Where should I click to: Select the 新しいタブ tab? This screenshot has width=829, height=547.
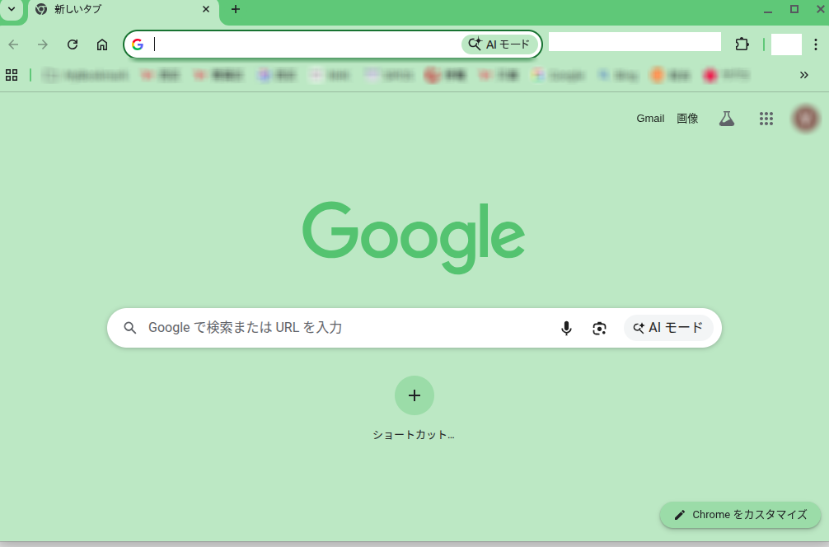pyautogui.click(x=115, y=9)
